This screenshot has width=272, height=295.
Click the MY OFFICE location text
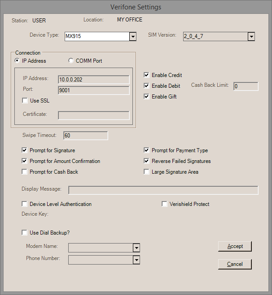130,20
